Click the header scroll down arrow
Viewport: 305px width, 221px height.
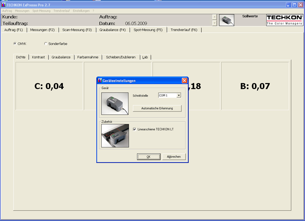pos(214,23)
